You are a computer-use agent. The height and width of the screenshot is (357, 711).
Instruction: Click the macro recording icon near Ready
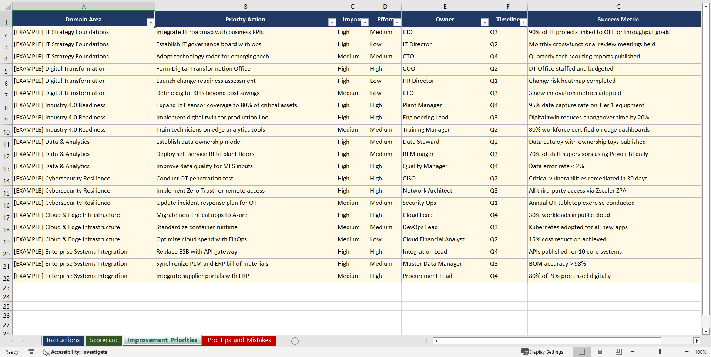point(31,352)
